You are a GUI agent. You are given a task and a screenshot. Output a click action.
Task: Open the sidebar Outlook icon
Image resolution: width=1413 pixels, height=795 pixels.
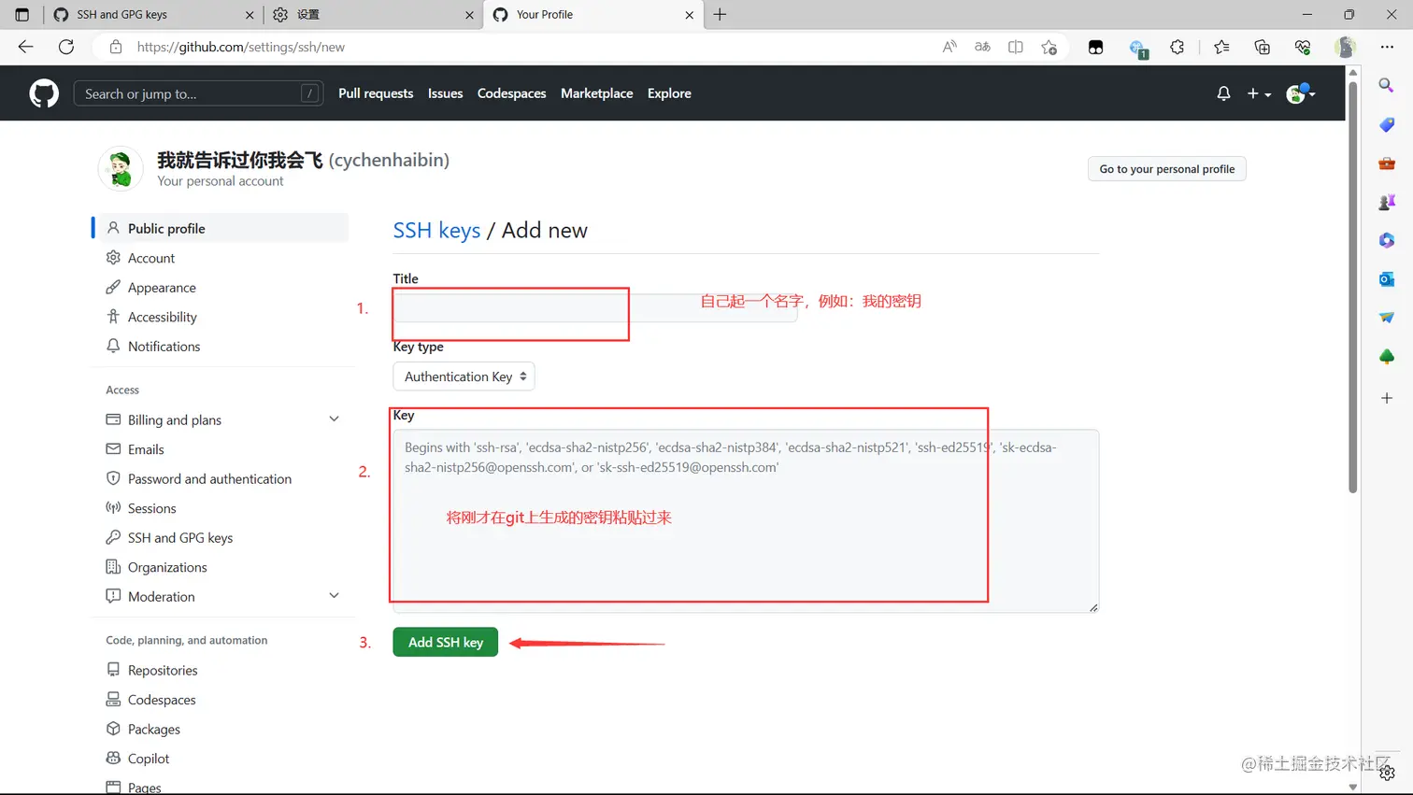[1387, 279]
